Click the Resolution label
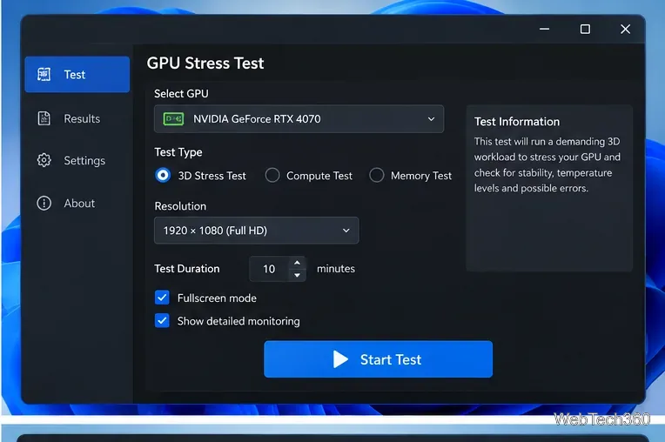This screenshot has width=665, height=442. click(180, 206)
